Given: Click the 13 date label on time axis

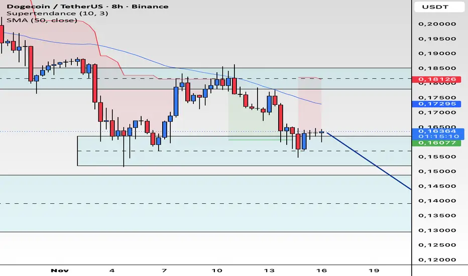Looking at the screenshot, I should click(x=269, y=270).
